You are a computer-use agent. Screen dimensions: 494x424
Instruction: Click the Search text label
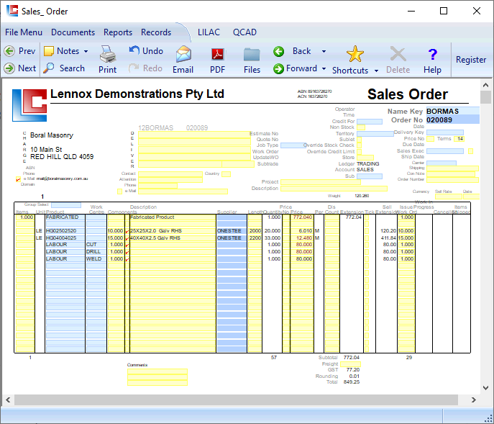coord(72,68)
